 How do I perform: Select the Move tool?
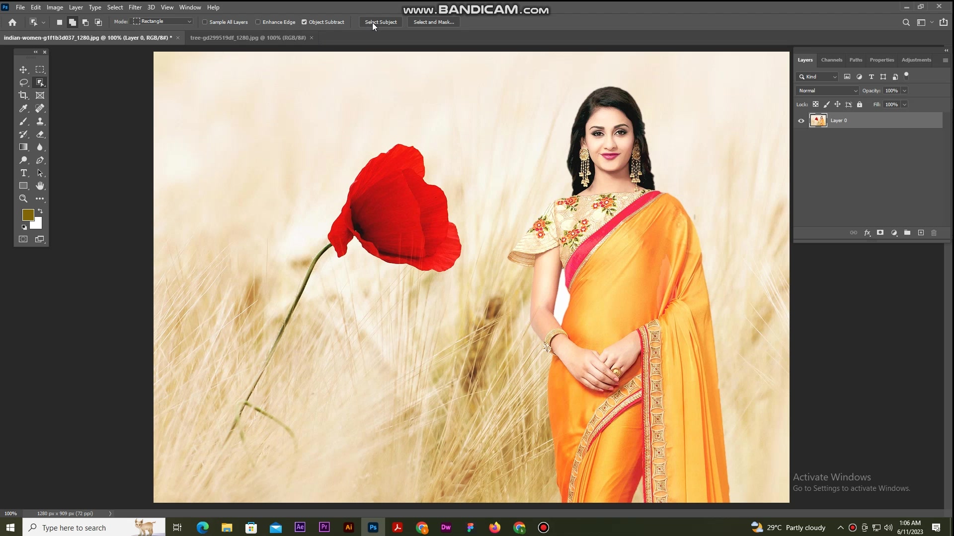pos(23,69)
